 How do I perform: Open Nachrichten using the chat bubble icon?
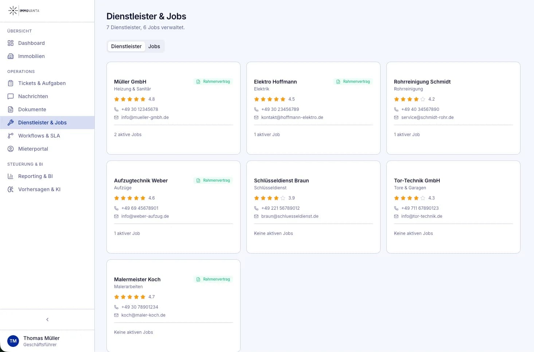tap(11, 96)
